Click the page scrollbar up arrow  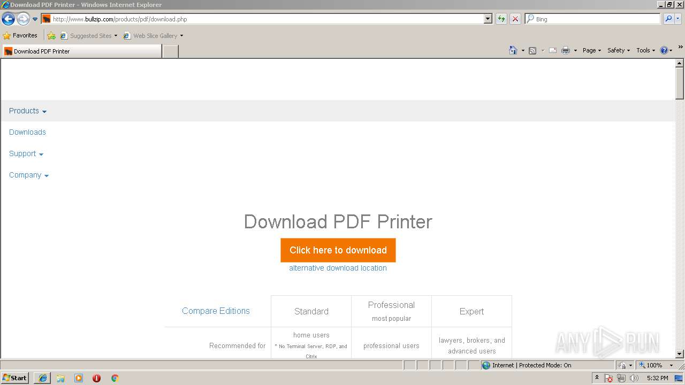click(x=680, y=63)
